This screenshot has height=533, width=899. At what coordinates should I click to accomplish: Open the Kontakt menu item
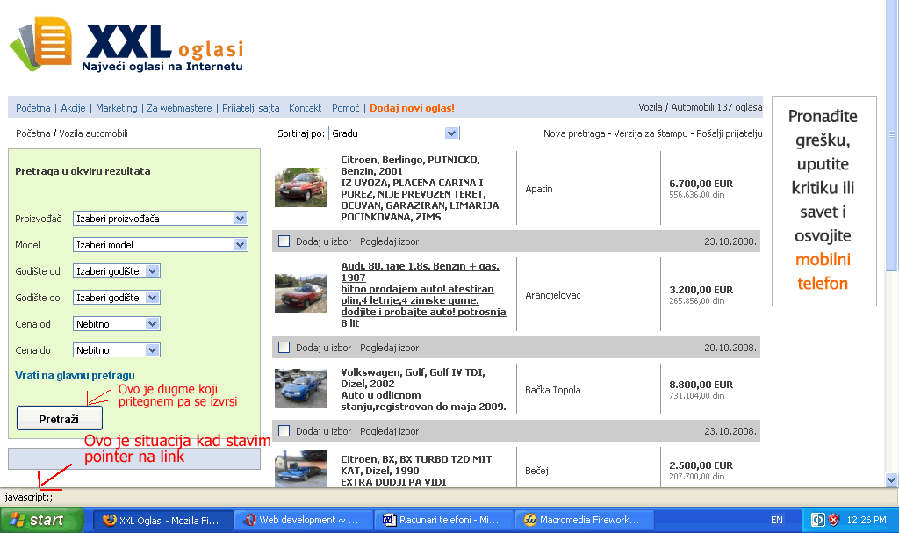point(305,108)
